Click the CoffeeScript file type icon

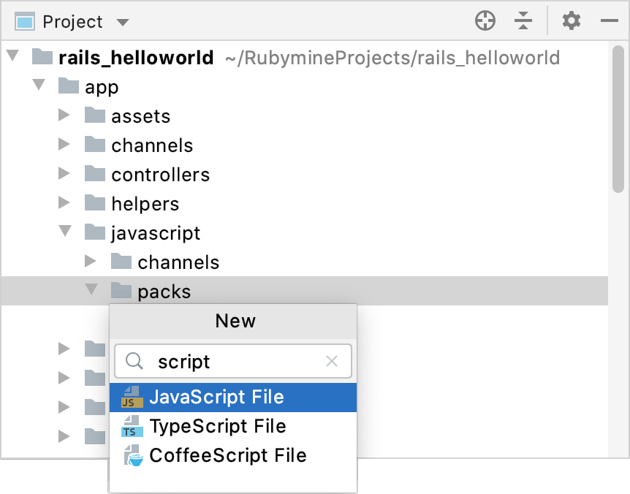click(133, 455)
